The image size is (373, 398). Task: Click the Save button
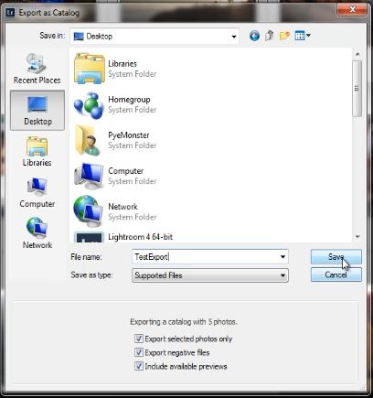[336, 257]
